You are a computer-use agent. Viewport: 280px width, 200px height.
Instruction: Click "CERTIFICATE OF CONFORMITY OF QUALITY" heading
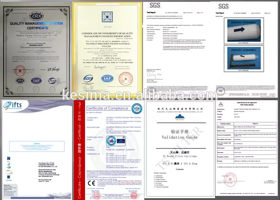click(107, 33)
